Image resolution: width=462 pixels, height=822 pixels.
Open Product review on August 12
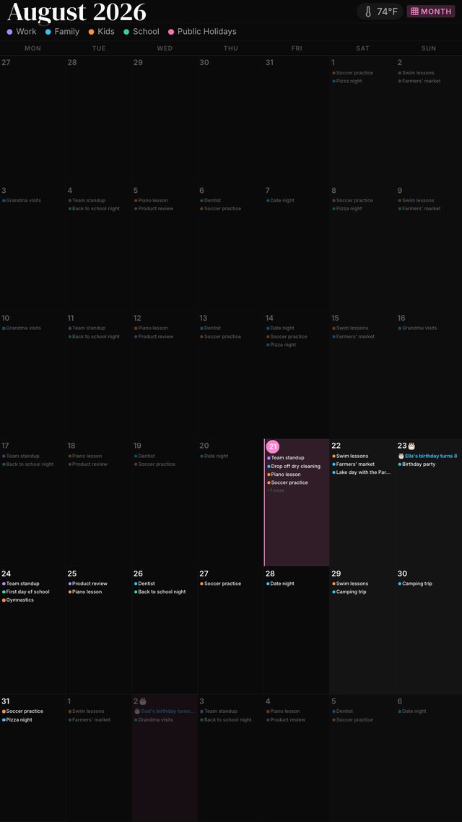(154, 337)
